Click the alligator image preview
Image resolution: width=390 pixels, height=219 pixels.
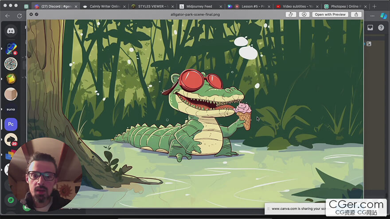pos(195,113)
